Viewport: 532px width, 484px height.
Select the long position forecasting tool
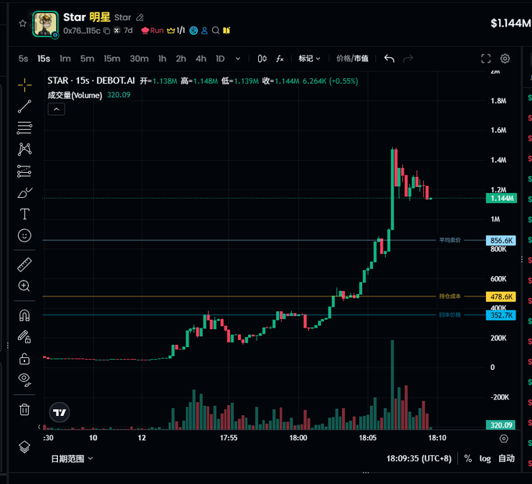click(24, 171)
